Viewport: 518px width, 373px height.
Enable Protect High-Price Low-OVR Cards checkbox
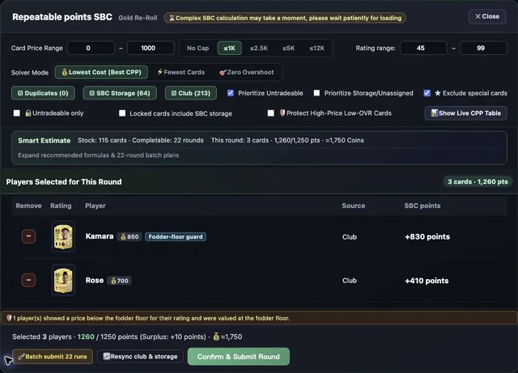coord(270,113)
